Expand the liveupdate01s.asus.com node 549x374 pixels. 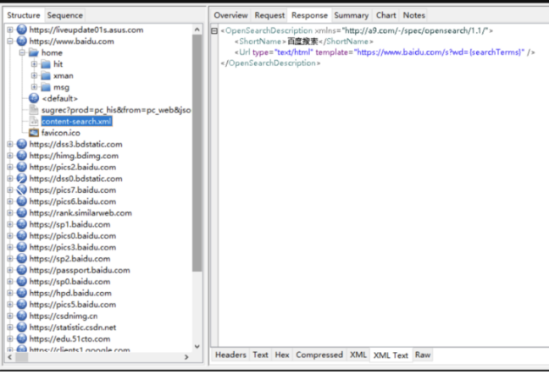point(10,30)
